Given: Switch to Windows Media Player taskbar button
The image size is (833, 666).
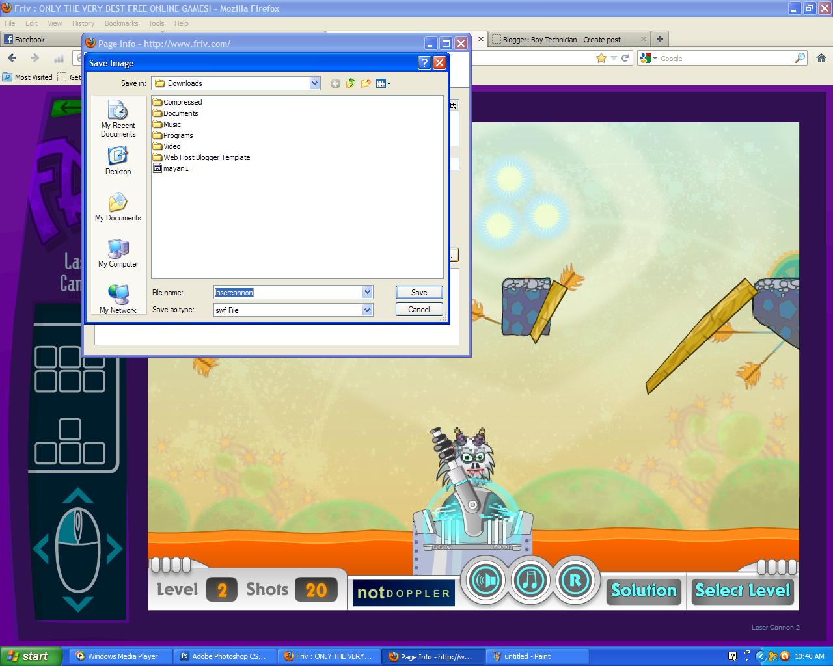Looking at the screenshot, I should (121, 656).
